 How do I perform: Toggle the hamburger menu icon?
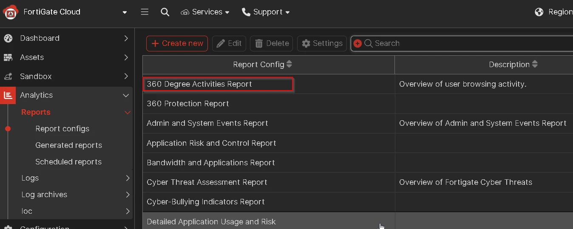coord(145,12)
